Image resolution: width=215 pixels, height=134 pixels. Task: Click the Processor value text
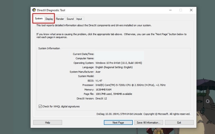click(x=130, y=85)
